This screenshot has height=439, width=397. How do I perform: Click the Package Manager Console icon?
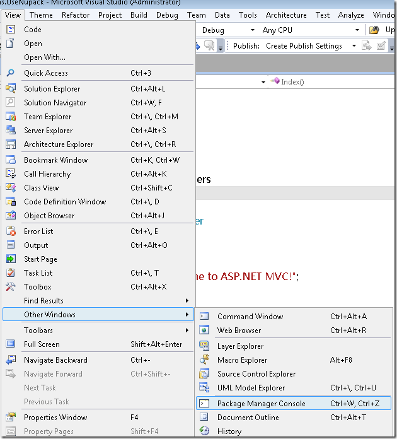tap(204, 404)
